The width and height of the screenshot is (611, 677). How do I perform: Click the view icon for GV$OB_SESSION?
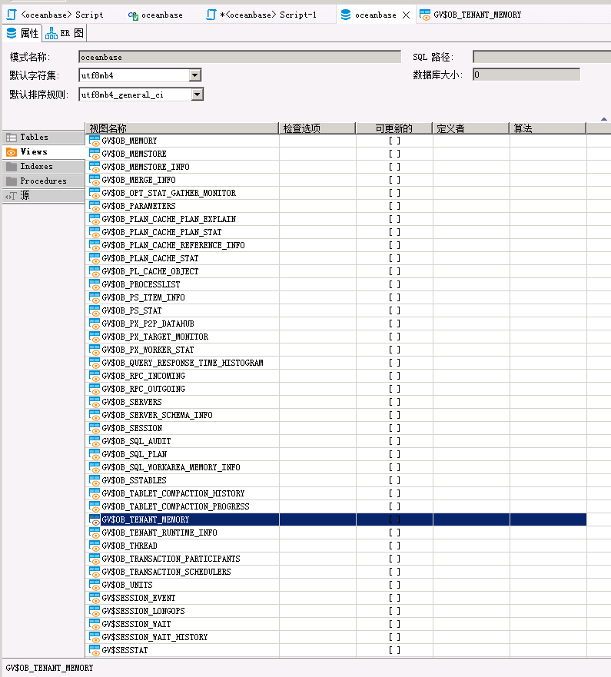click(x=94, y=428)
